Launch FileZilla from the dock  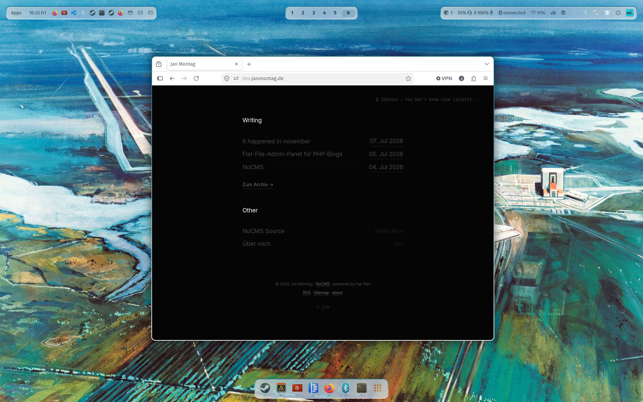(x=297, y=388)
